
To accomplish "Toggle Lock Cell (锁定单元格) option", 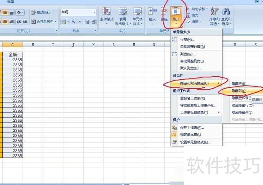I will 197,134.
